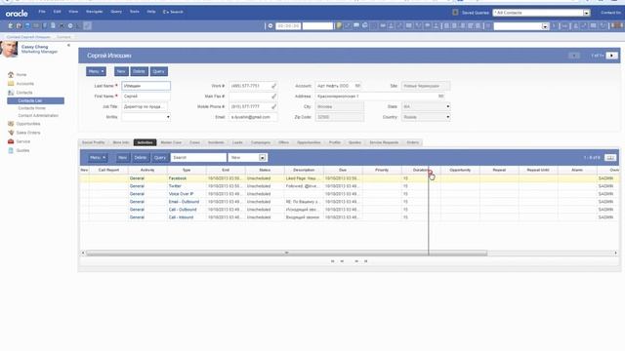Switch to the Service Requests tab

coord(384,142)
